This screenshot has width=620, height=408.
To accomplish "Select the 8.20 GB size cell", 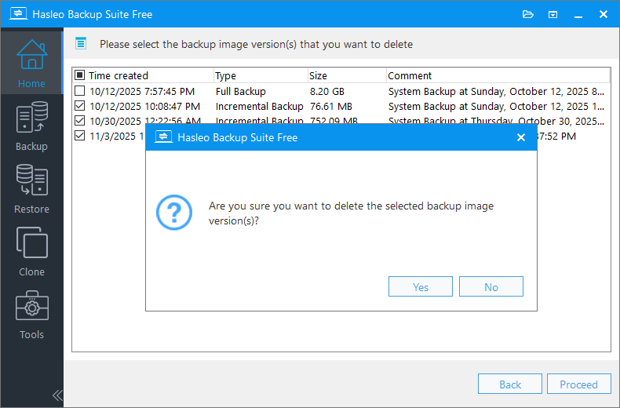I will pyautogui.click(x=327, y=91).
